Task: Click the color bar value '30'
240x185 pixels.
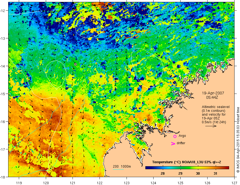Action: point(198,173)
